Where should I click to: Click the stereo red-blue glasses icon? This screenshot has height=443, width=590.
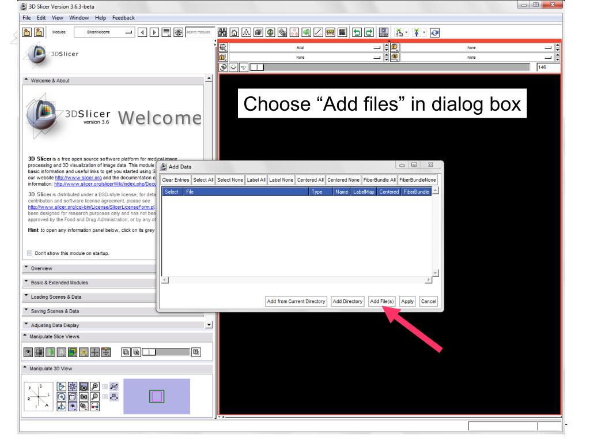[x=95, y=407]
